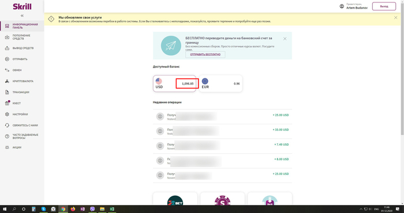Image resolution: width=404 pixels, height=213 pixels.
Task: Click the avatar on the +33.00 USD transaction
Action: [160, 131]
